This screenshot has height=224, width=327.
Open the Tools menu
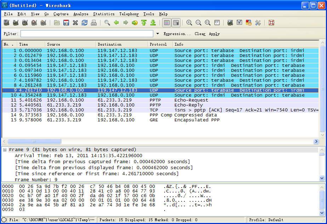coord(149,14)
